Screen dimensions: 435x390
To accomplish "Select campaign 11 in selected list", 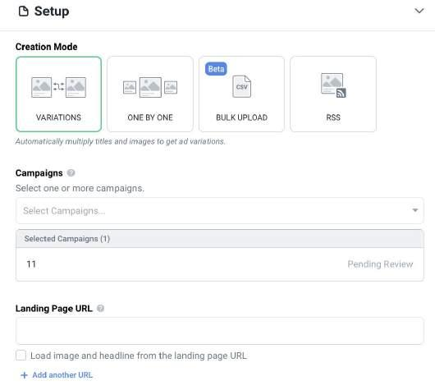I will point(220,264).
